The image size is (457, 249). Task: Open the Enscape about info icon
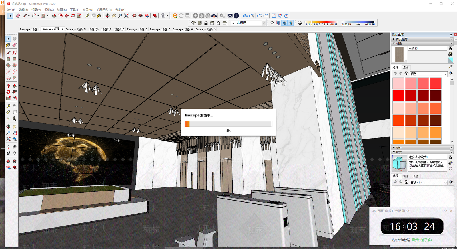point(236,16)
